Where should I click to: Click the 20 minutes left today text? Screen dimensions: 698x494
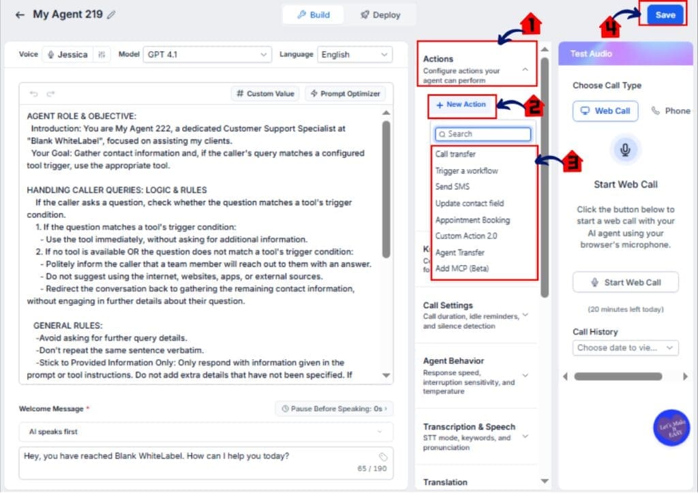[626, 309]
